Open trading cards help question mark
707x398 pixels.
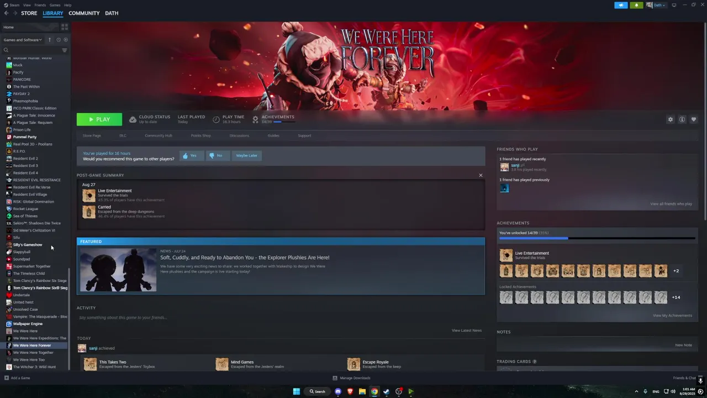point(534,362)
